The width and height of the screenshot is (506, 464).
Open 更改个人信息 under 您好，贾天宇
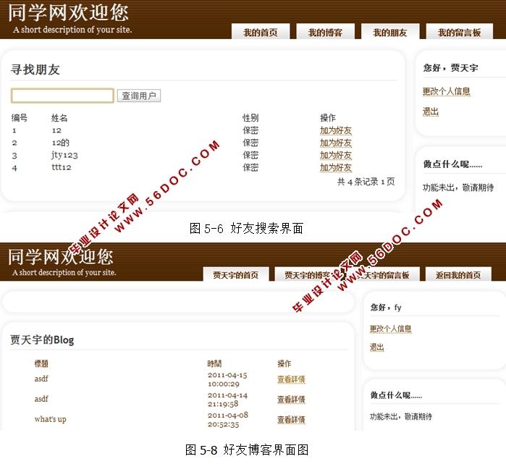447,92
